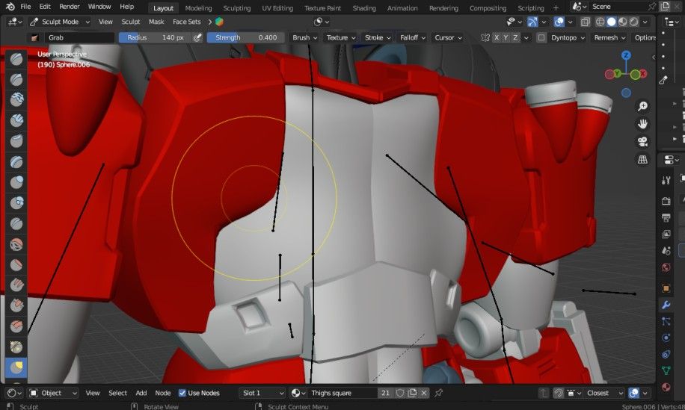Select the Draw sculpt brush
The width and height of the screenshot is (685, 410).
[x=16, y=59]
